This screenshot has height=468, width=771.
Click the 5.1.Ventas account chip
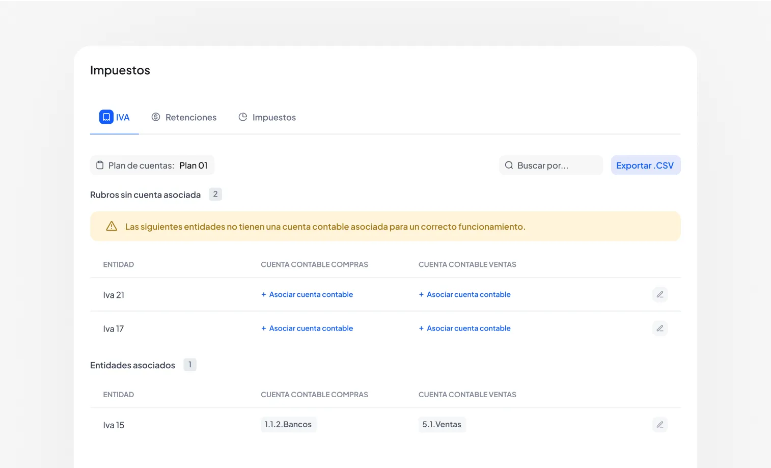pos(442,425)
